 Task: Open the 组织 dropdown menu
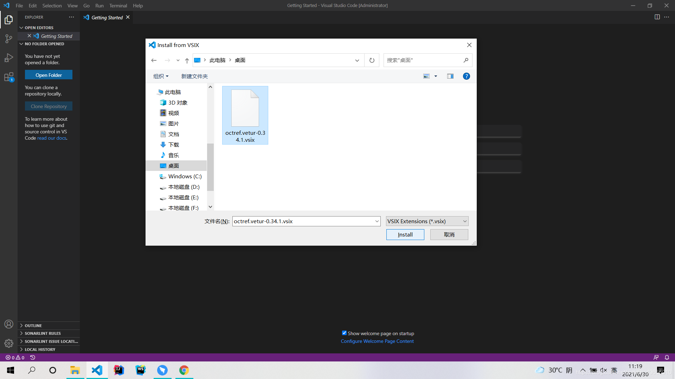click(161, 76)
